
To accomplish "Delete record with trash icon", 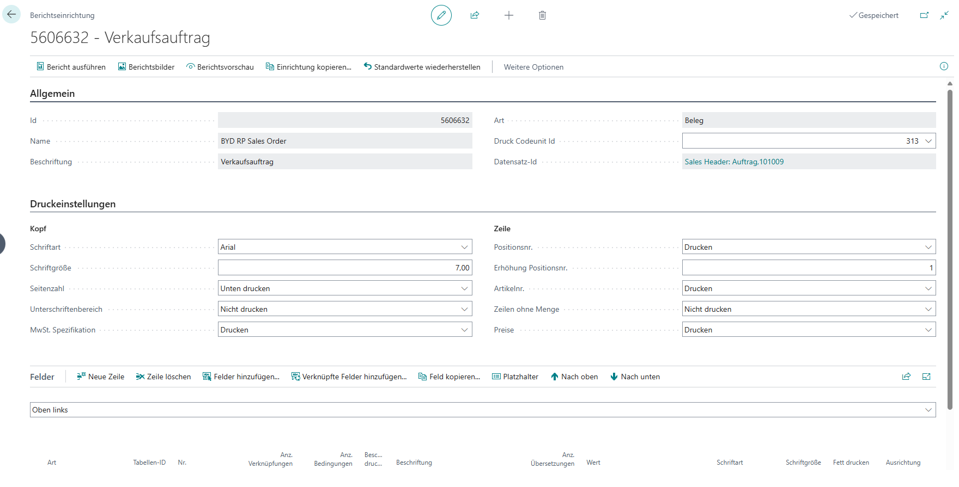I will [542, 15].
